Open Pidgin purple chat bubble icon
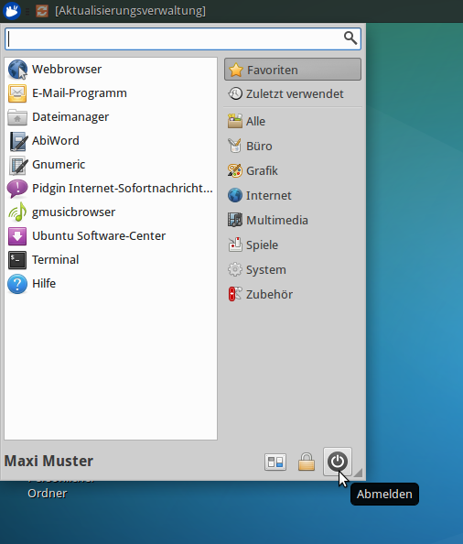 [17, 189]
